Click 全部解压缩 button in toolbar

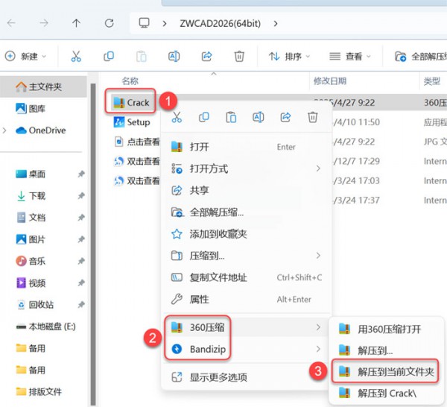420,57
